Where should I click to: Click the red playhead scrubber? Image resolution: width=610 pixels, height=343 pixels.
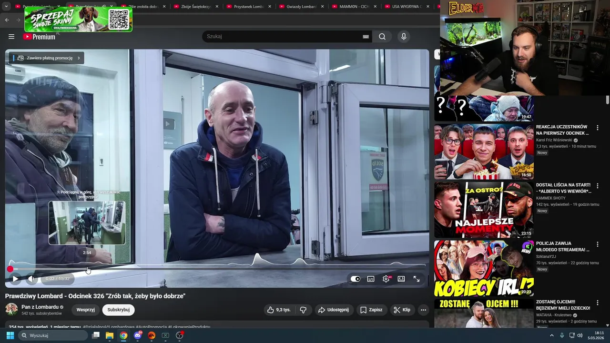10,269
